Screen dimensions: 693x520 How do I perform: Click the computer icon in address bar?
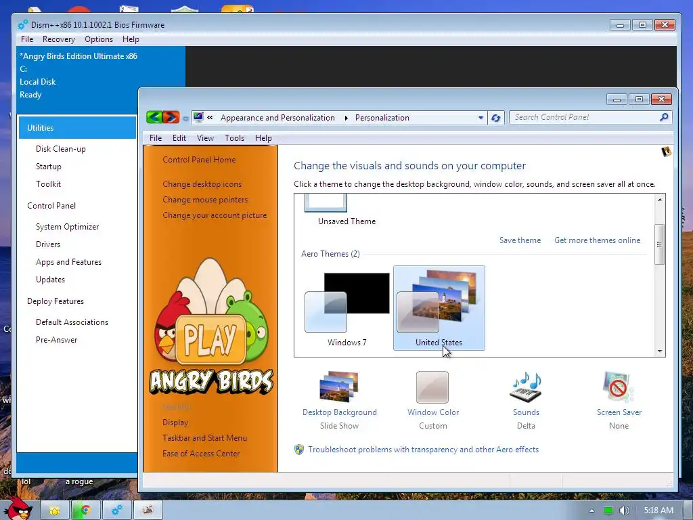pyautogui.click(x=198, y=117)
